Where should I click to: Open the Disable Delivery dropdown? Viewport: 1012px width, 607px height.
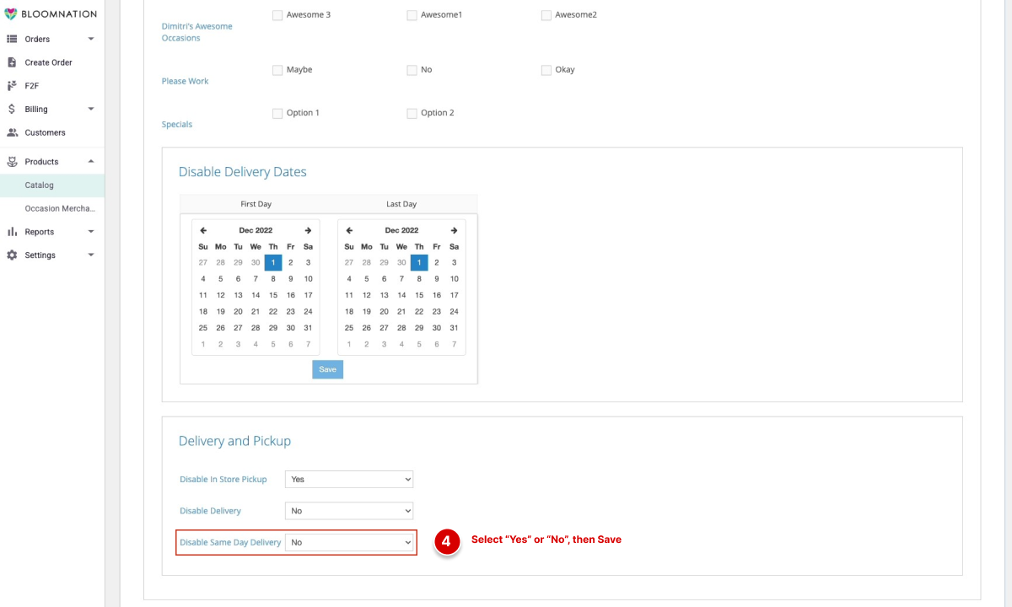349,511
